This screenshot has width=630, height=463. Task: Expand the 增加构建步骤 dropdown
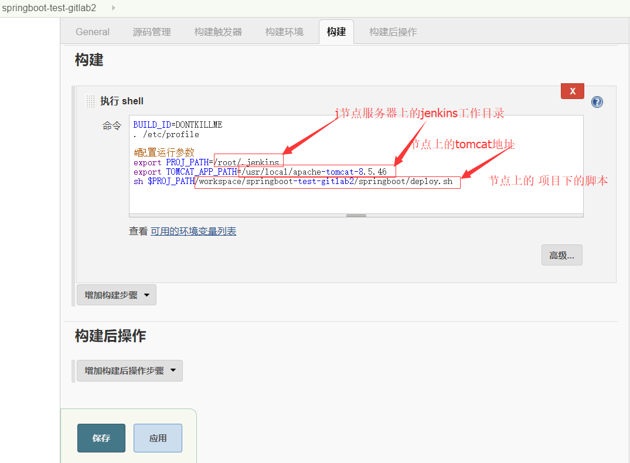click(x=113, y=295)
